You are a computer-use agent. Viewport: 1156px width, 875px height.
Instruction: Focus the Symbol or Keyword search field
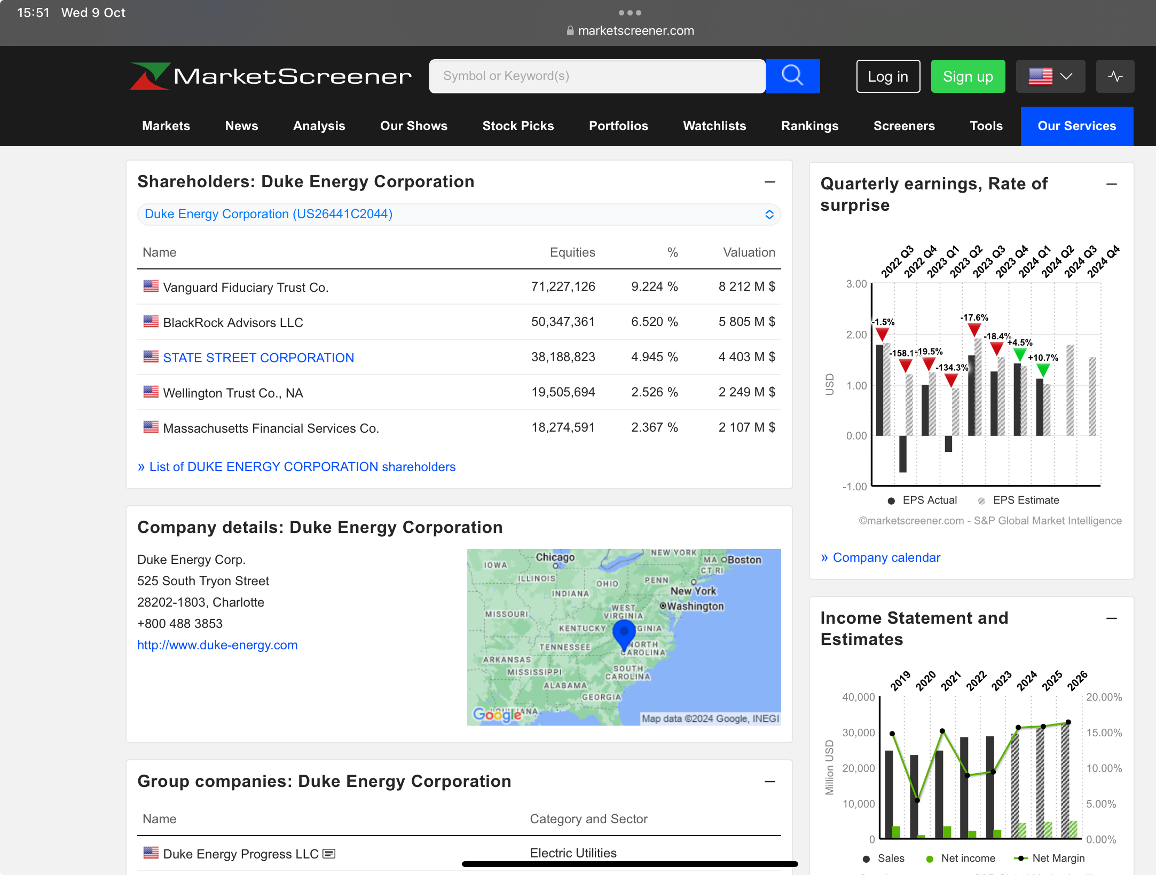597,76
